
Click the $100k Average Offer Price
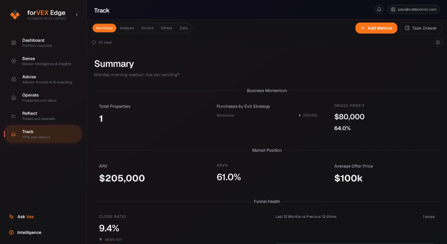[x=348, y=178]
